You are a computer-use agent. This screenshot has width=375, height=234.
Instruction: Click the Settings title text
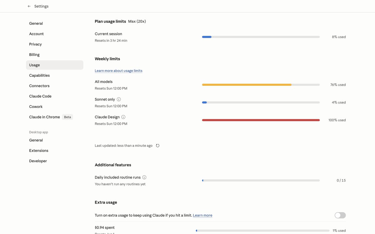(x=41, y=6)
